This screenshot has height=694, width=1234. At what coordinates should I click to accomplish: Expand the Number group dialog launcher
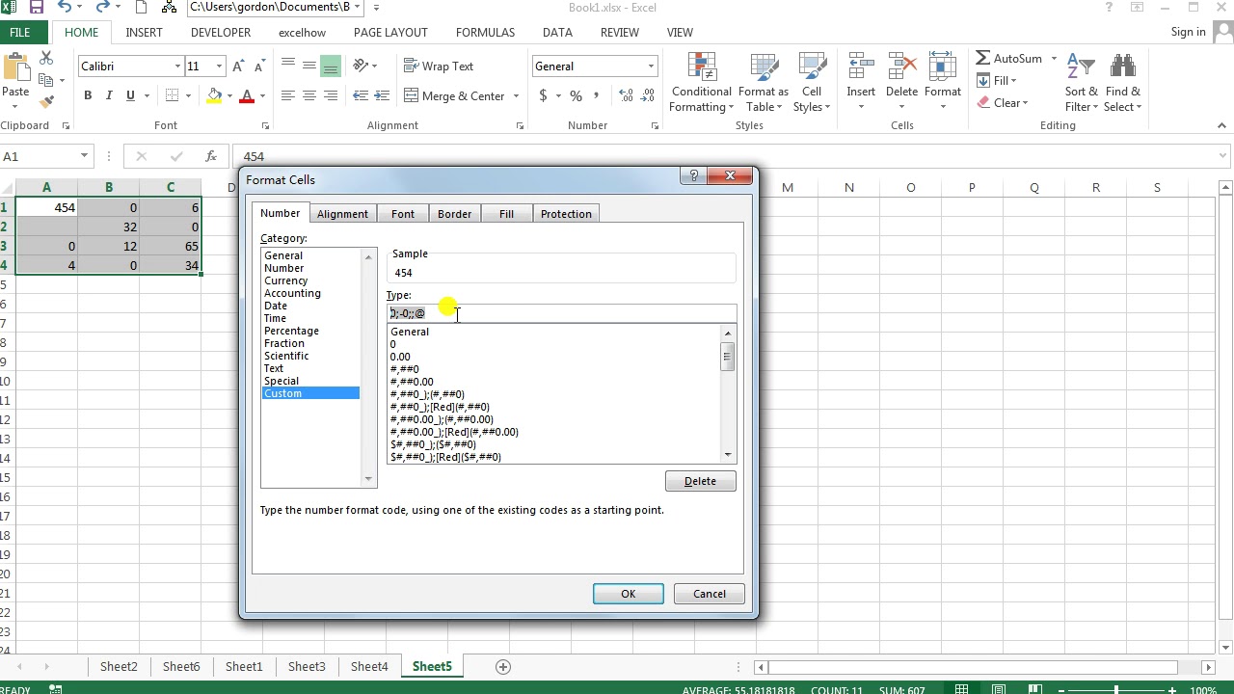pyautogui.click(x=655, y=125)
